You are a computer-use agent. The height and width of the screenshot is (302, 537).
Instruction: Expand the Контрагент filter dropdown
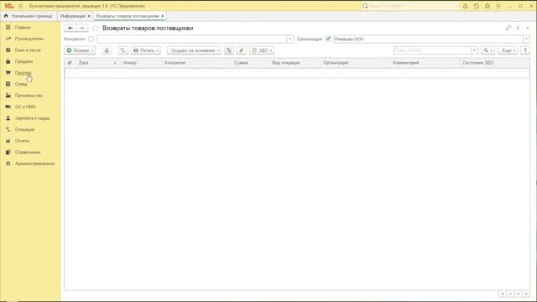pos(290,39)
